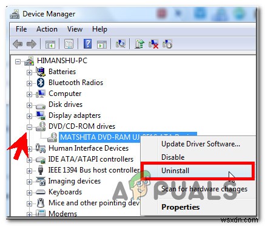Choose Disable in the context menu

coord(173,157)
